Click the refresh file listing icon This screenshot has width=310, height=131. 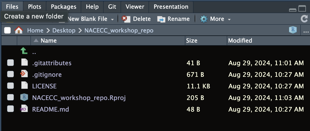[x=304, y=19]
